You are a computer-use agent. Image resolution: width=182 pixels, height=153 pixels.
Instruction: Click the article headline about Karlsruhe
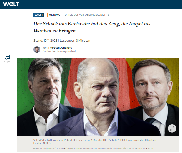(x=92, y=27)
